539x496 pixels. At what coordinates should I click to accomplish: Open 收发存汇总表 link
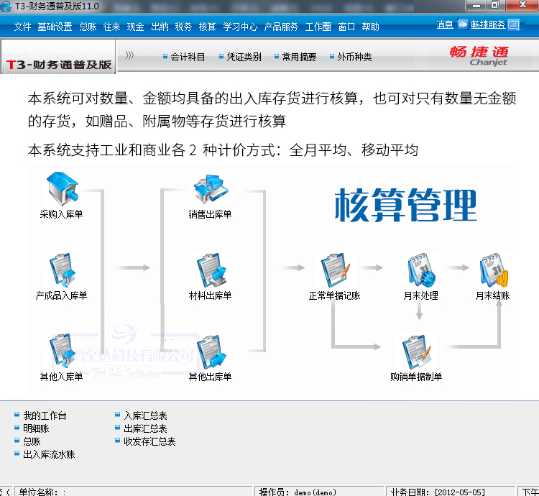coord(149,441)
